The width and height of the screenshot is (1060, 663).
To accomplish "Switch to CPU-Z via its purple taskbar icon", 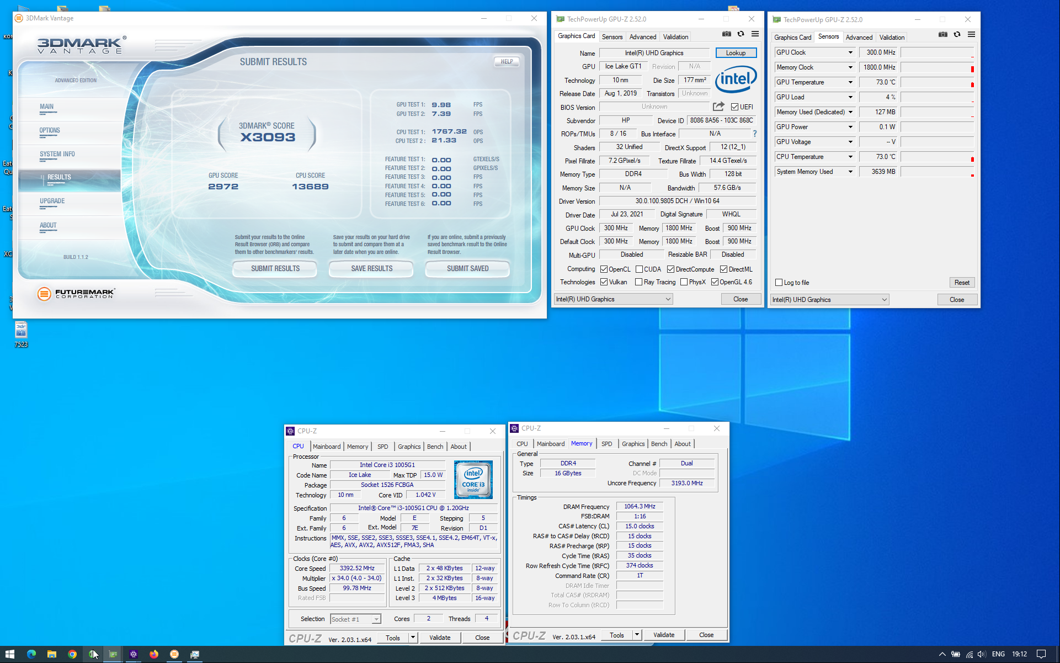I will coord(134,654).
